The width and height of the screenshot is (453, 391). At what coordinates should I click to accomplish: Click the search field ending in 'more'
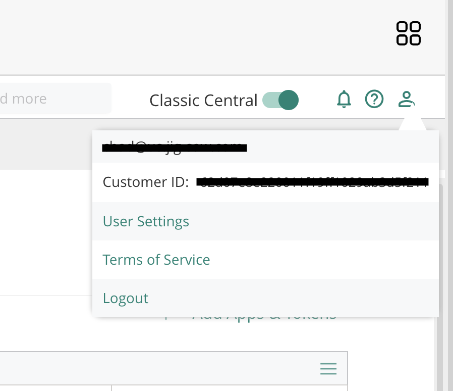(55, 99)
